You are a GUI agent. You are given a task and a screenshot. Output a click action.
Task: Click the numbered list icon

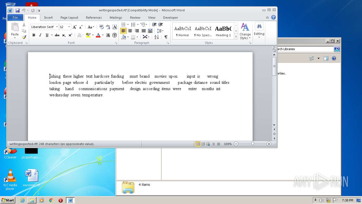click(133, 25)
